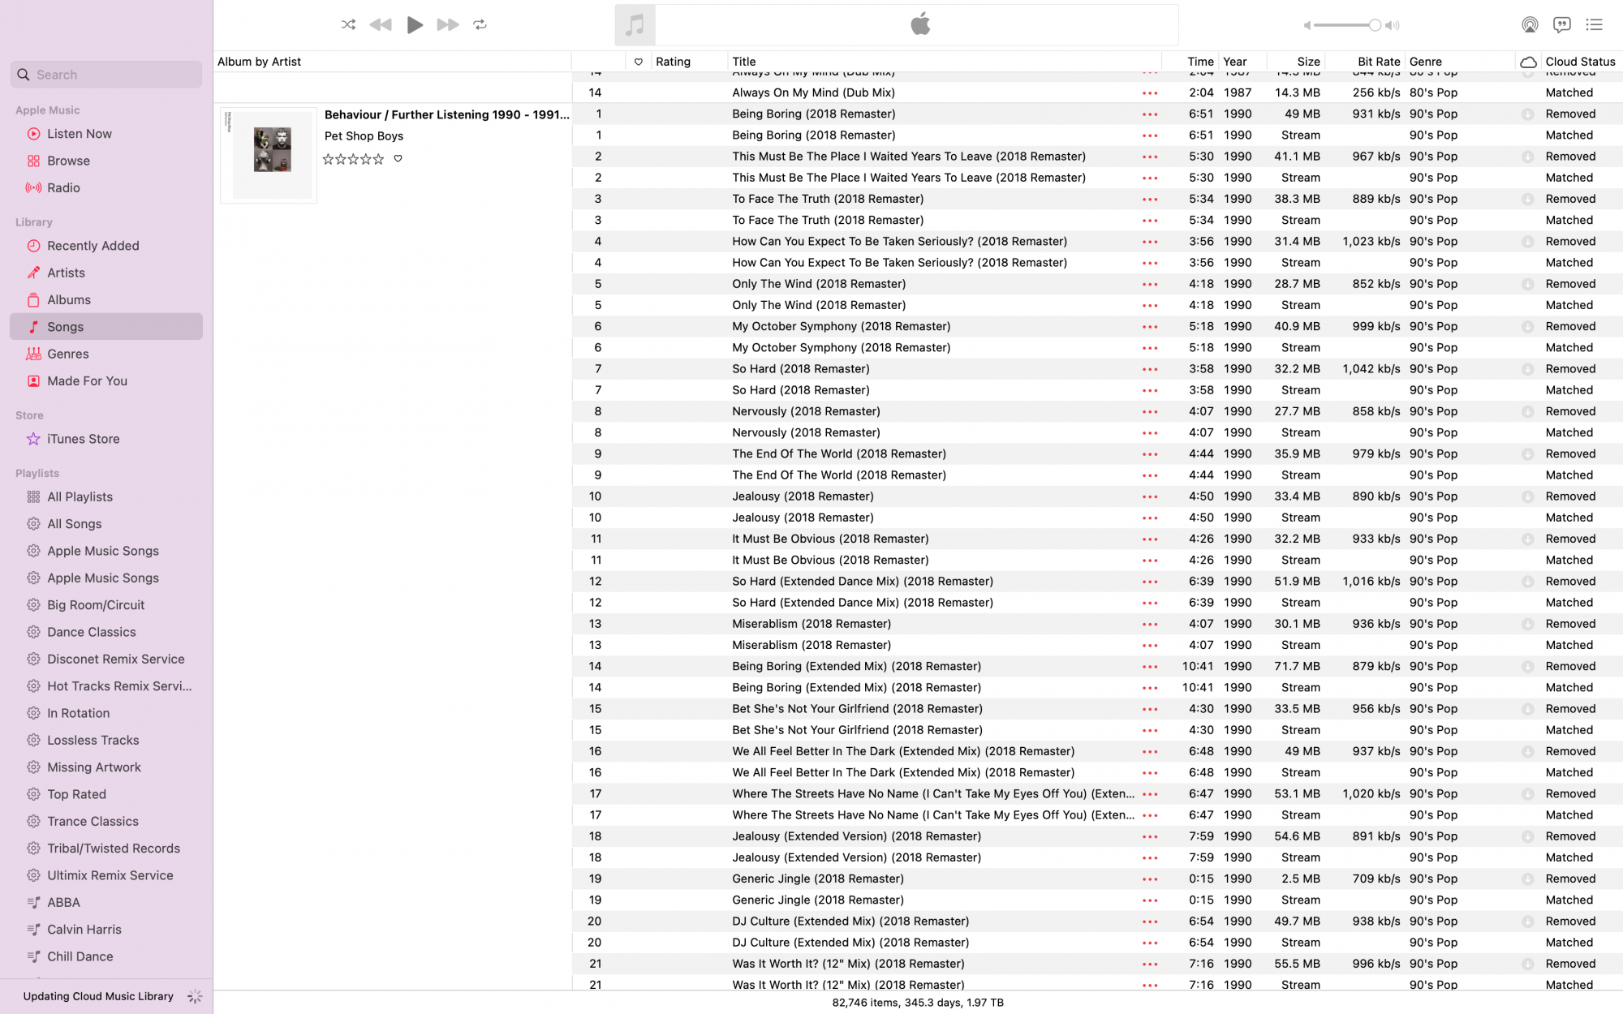Viewport: 1623px width, 1014px height.
Task: Open the AirPlay output icon
Action: click(x=1530, y=24)
